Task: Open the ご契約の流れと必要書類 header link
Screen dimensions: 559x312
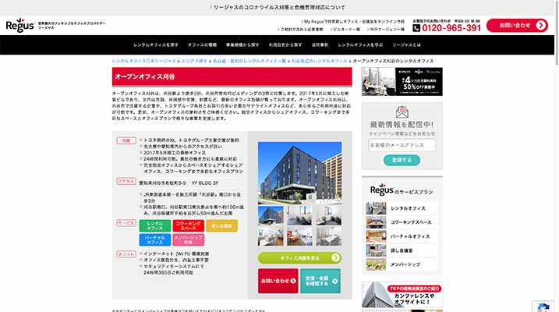Action: (x=300, y=30)
